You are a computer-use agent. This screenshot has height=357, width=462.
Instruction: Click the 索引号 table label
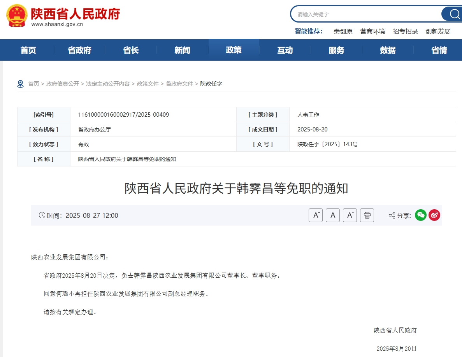44,115
